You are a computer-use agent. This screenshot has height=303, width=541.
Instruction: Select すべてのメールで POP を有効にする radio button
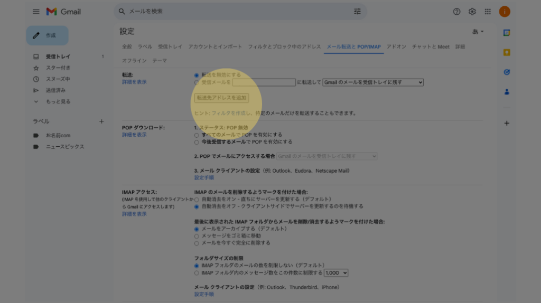(197, 135)
